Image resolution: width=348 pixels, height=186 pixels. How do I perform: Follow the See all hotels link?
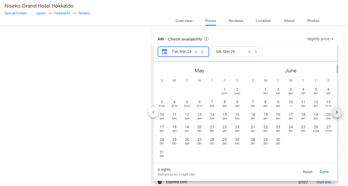15,13
